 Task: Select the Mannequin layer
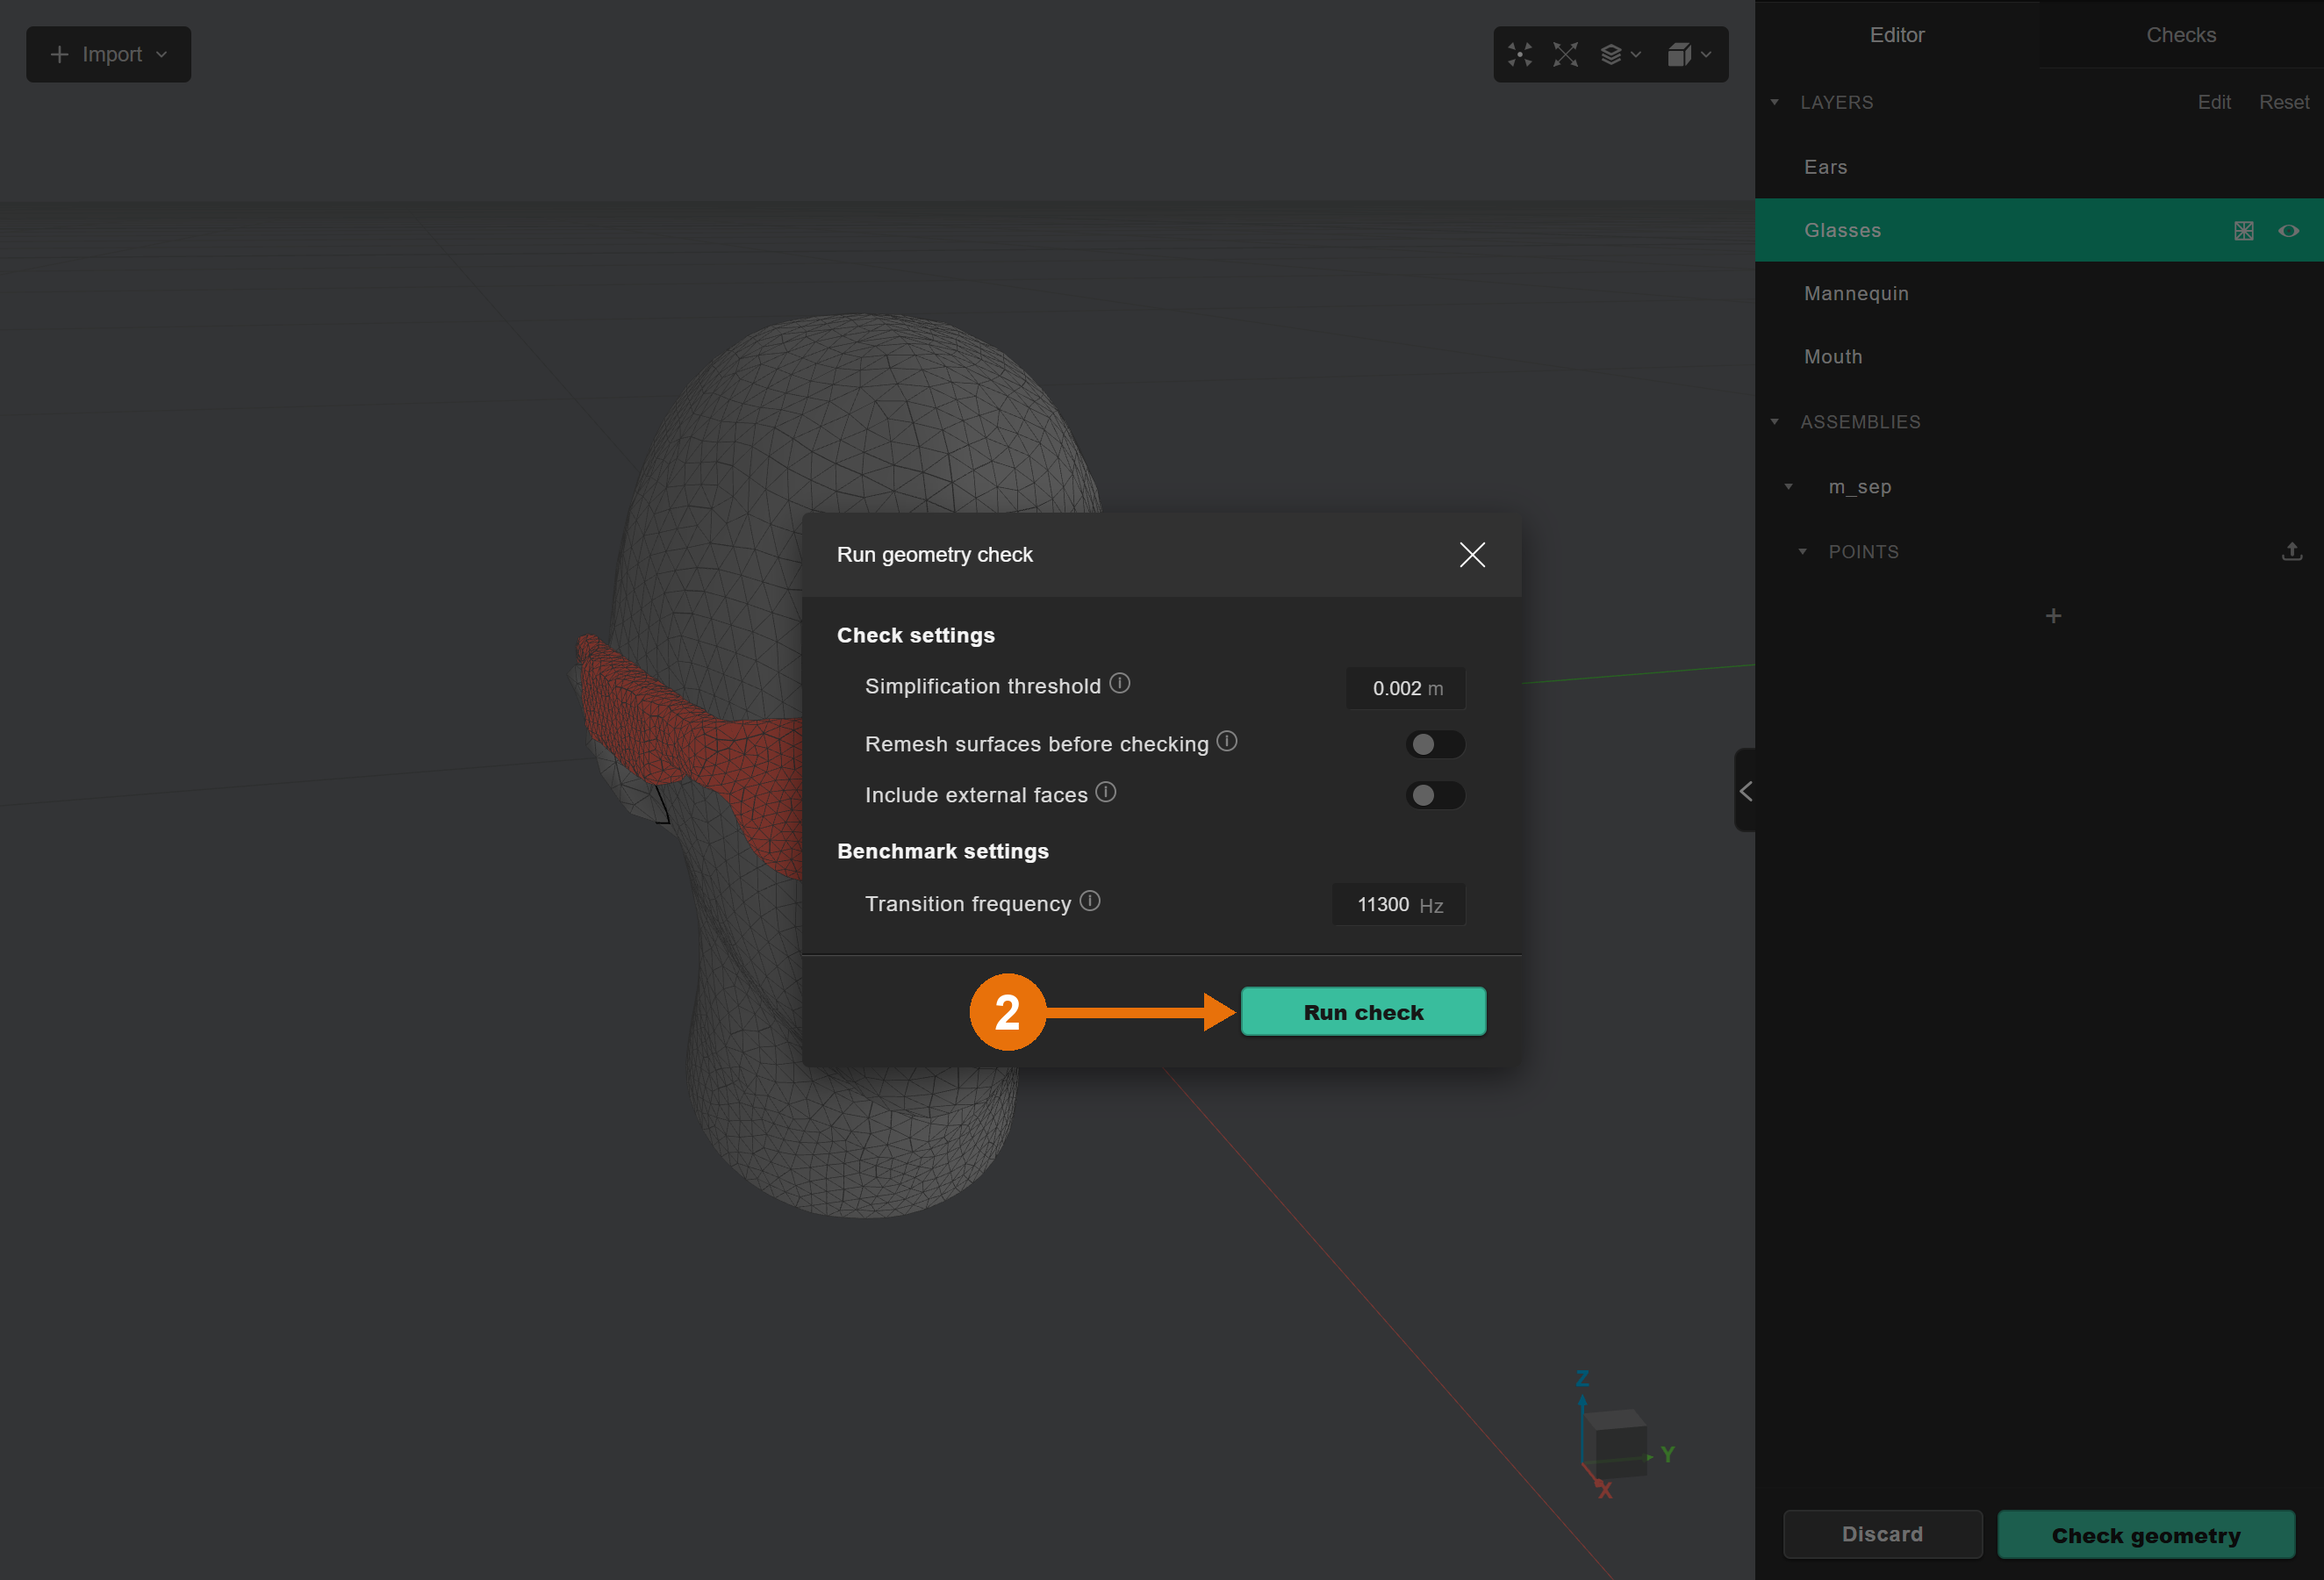click(x=2038, y=293)
